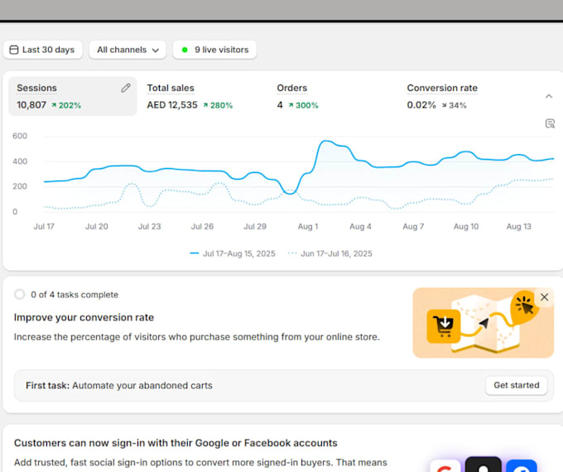Click the Conversion rate 34% decrease indicator
The width and height of the screenshot is (563, 472).
point(455,105)
